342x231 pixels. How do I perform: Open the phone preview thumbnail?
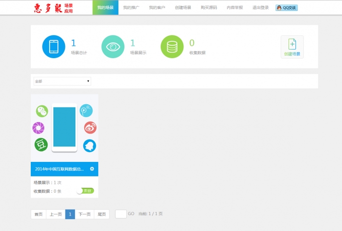[64, 127]
